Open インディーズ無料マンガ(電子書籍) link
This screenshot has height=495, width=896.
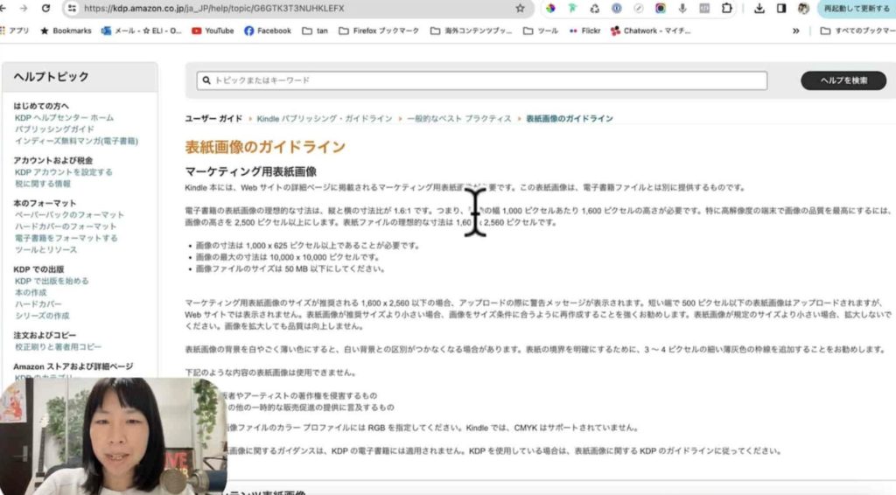click(76, 141)
